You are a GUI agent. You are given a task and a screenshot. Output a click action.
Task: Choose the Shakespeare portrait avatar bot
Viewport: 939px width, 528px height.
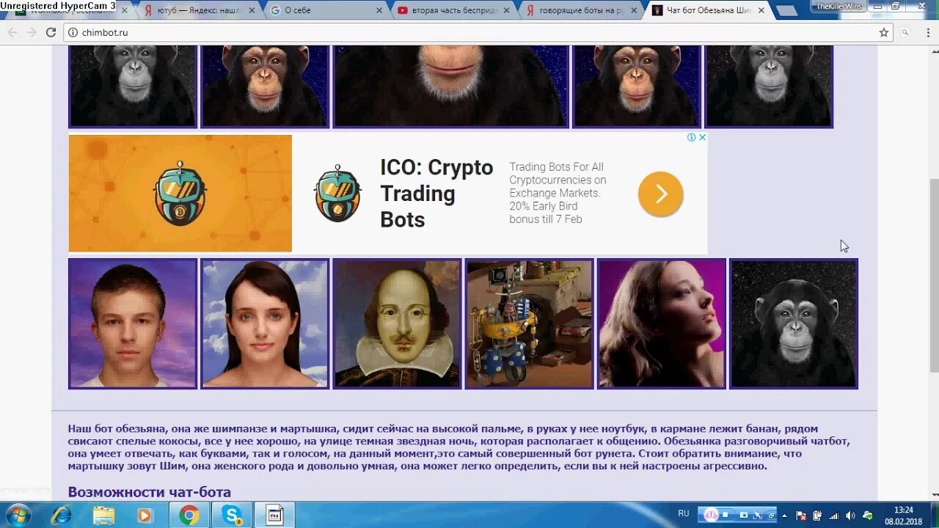click(x=397, y=323)
